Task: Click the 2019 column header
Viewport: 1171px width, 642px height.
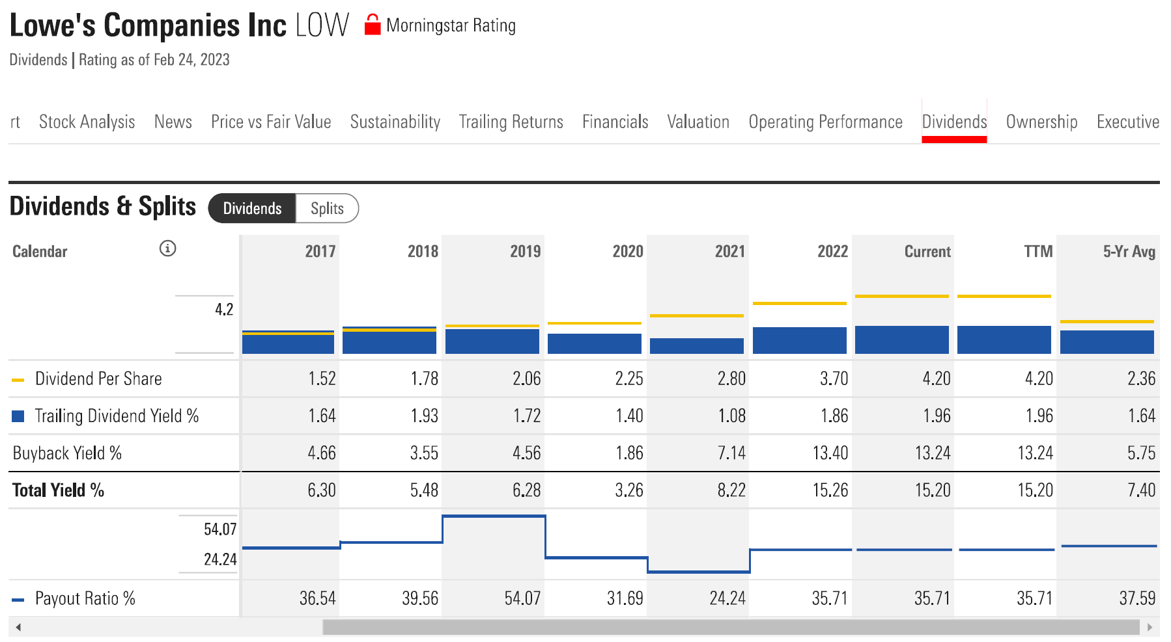Action: pos(526,252)
